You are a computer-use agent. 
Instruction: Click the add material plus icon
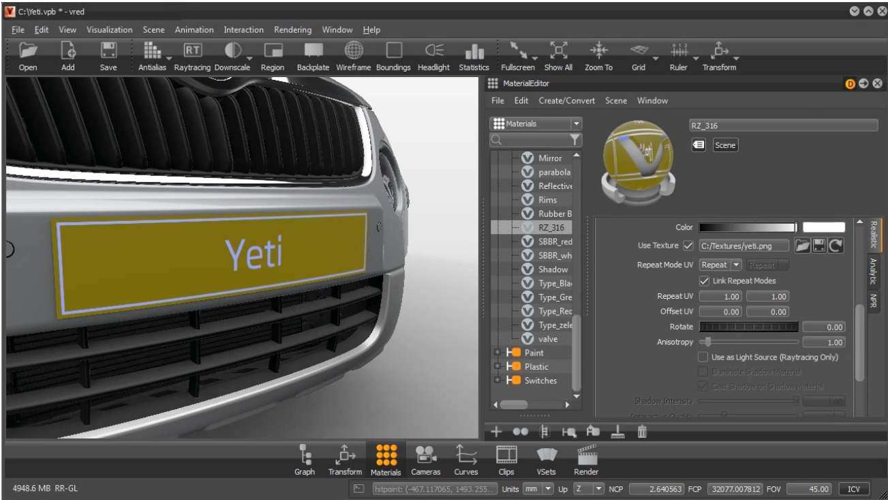click(496, 431)
